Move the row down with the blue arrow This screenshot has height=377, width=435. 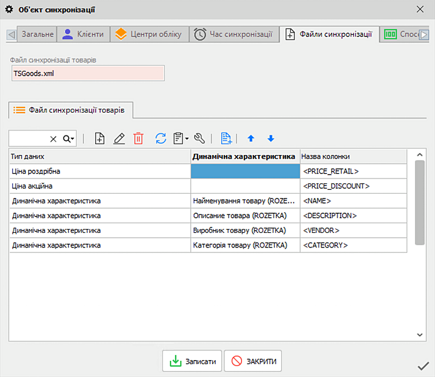point(271,138)
